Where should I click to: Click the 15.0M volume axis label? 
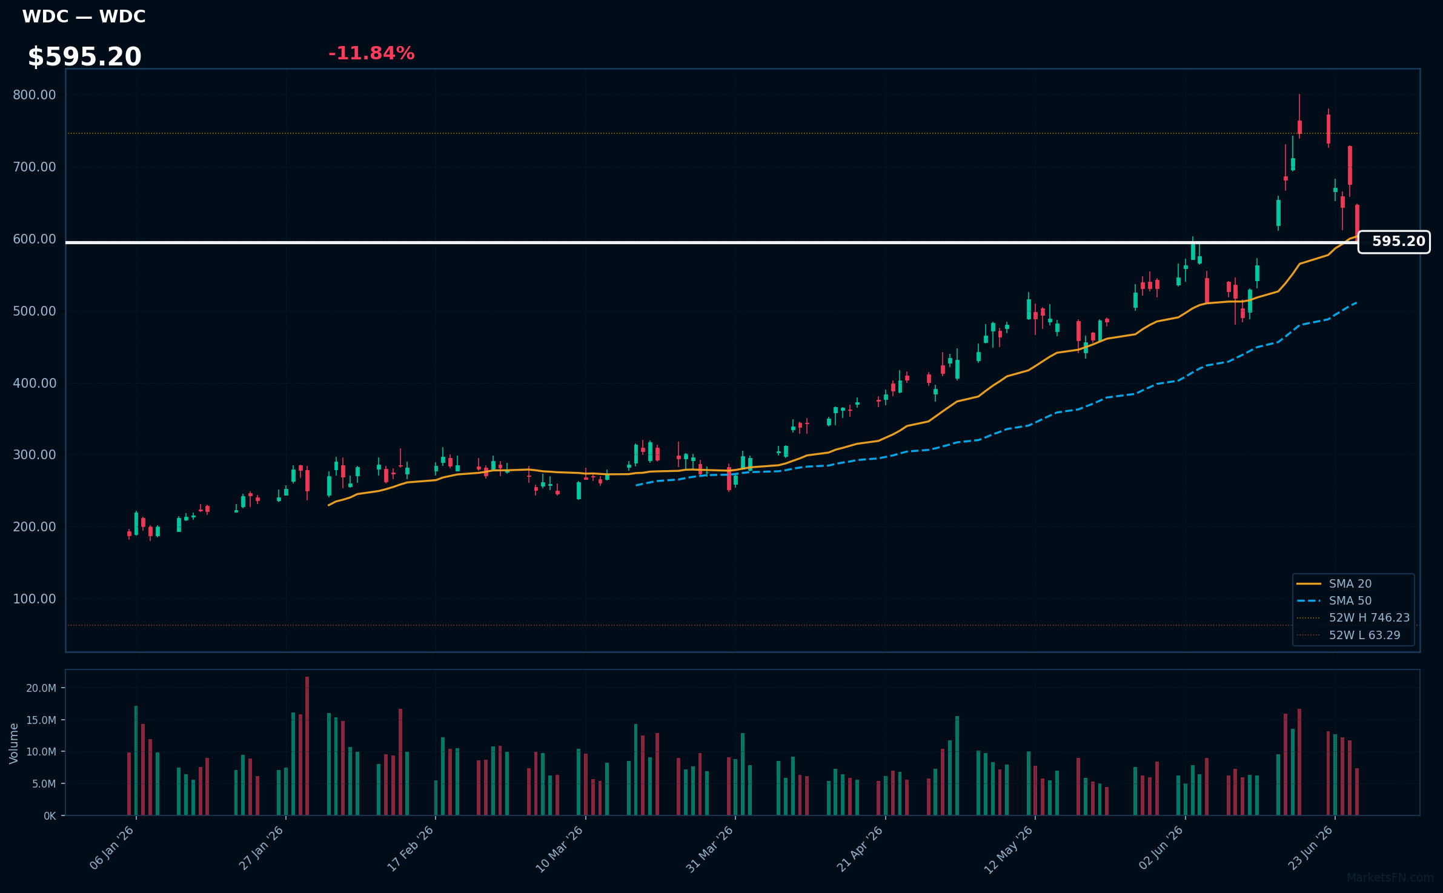41,720
